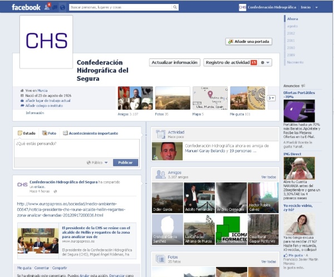Image resolution: width=334 pixels, height=277 pixels.
Task: Open Adolfo Fernández friend photo
Action: pos(199,197)
